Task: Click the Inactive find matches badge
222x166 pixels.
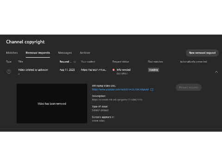Action: (x=154, y=70)
